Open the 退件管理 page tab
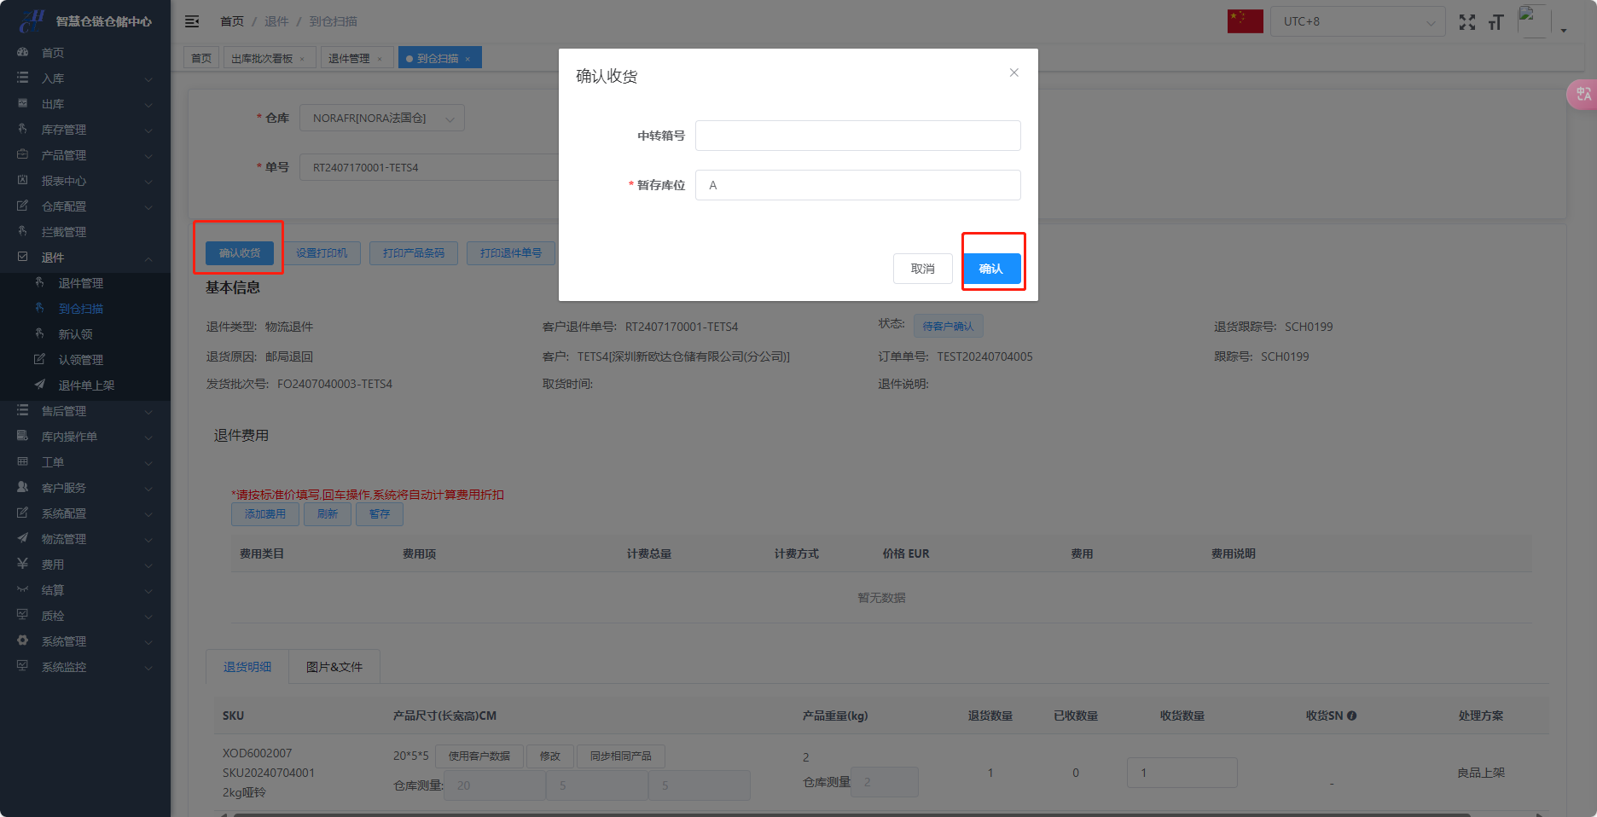Screen dimensions: 1597x817 coord(349,58)
